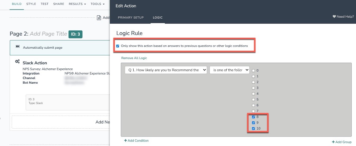The image size is (356, 146).
Task: Go to the Style tab
Action: coord(31,4)
